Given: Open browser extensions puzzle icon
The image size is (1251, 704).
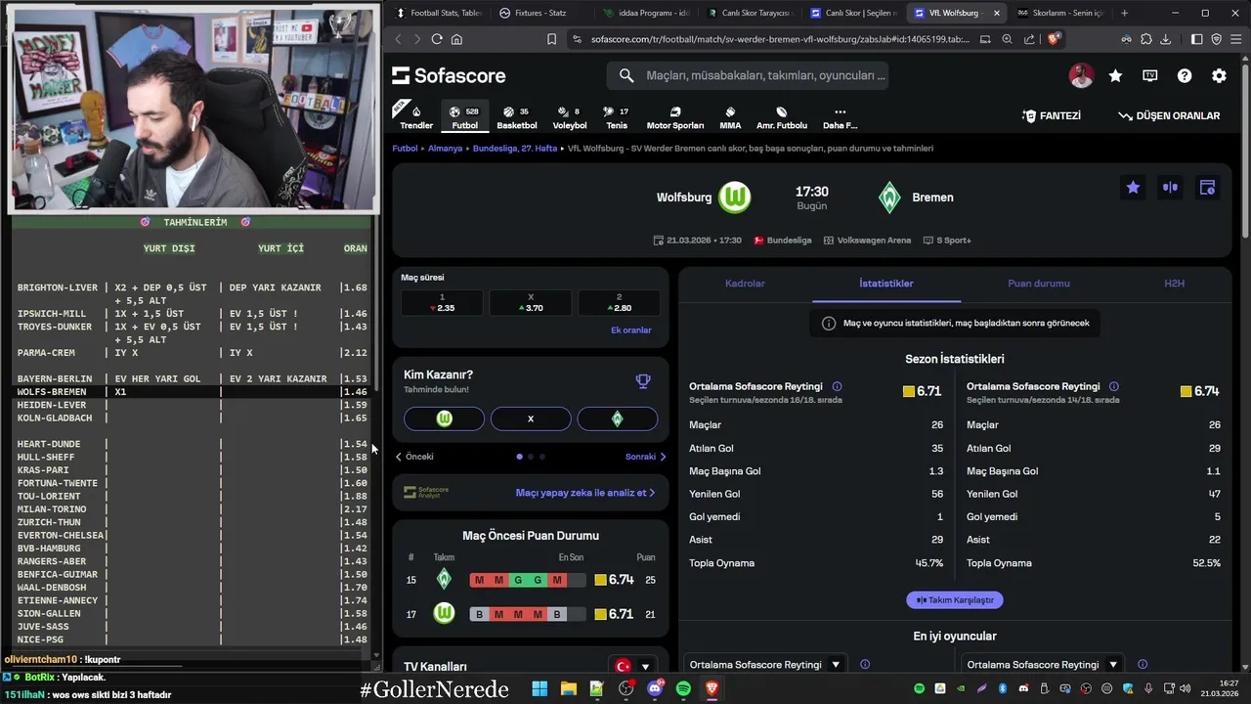Looking at the screenshot, I should point(1146,39).
